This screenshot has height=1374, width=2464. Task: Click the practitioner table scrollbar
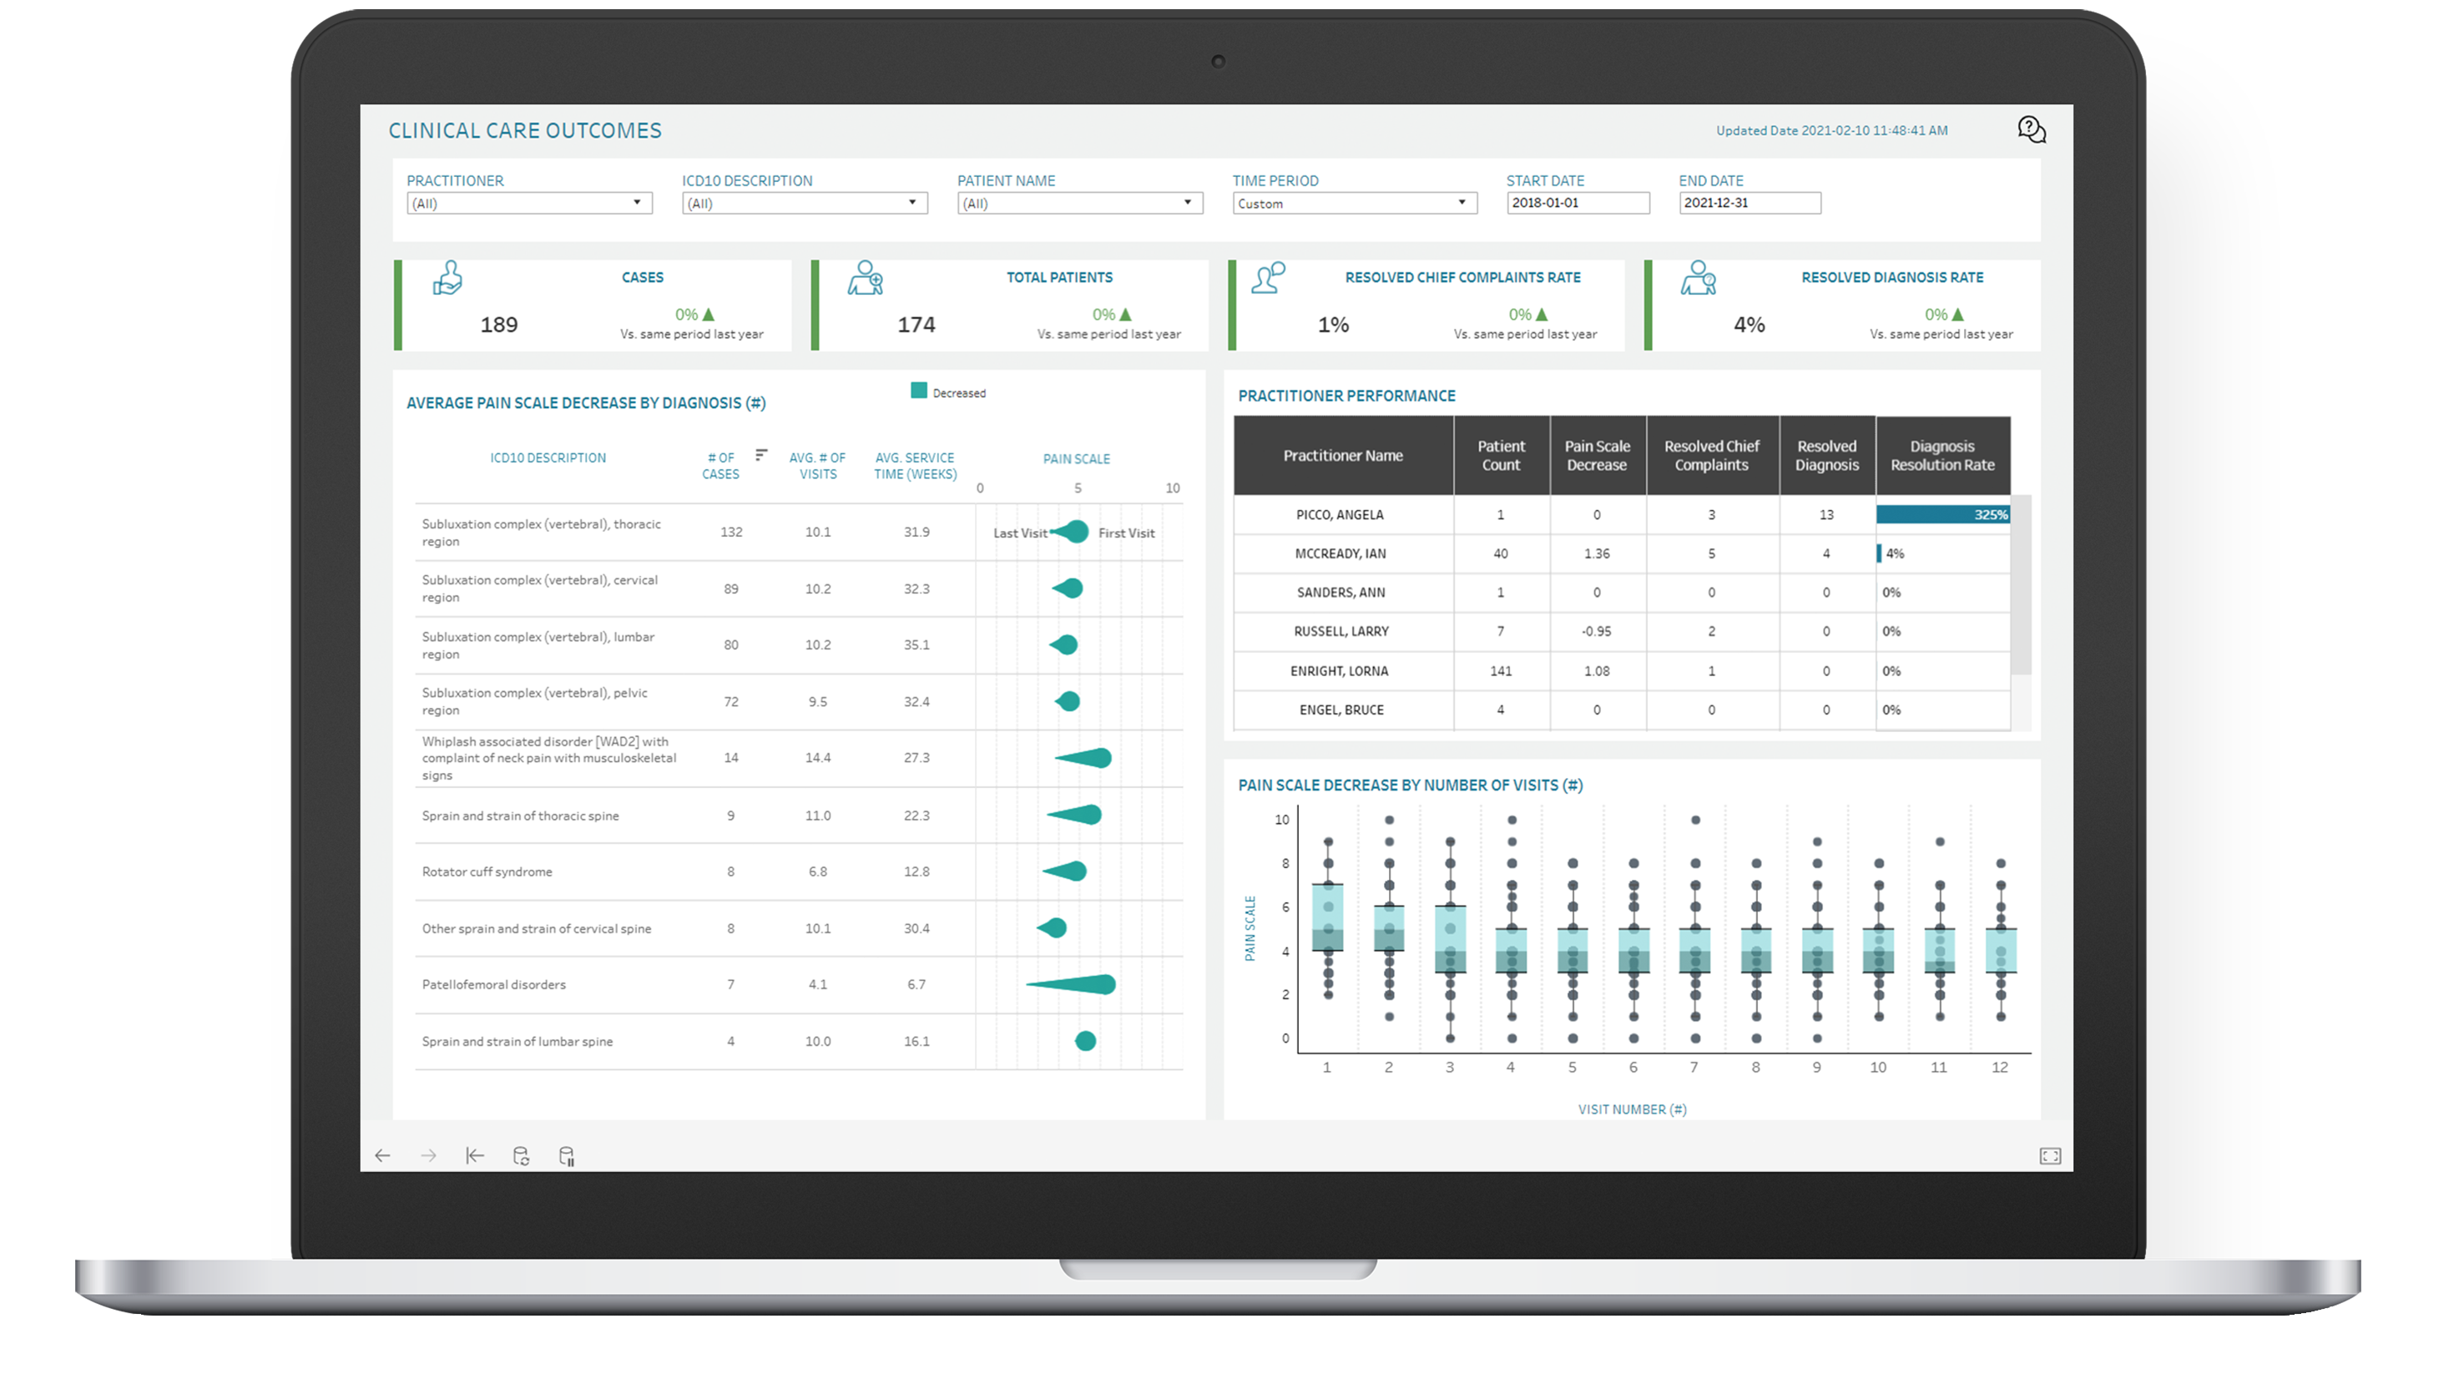click(x=2020, y=583)
